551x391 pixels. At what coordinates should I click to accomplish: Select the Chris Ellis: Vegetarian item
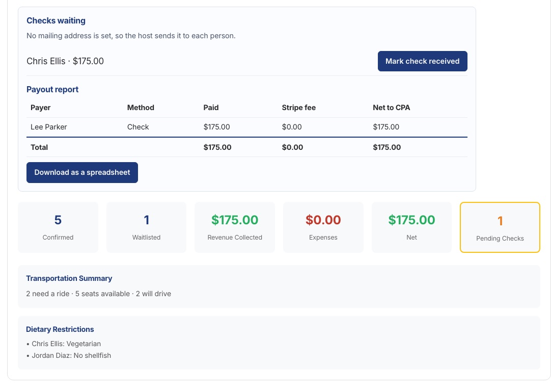point(64,344)
